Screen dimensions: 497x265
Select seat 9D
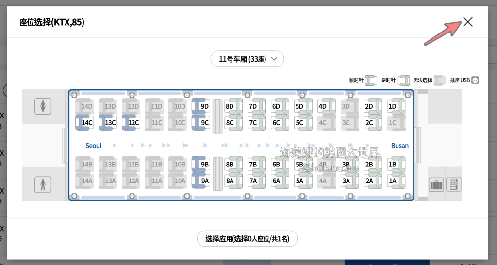coord(201,106)
